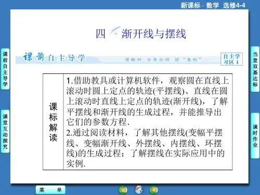
Task: Open the 课时作业 side tab
Action: pyautogui.click(x=255, y=136)
